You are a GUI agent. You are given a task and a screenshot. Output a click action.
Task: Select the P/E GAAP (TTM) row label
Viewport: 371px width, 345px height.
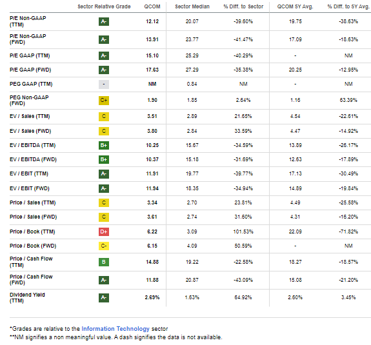click(30, 55)
